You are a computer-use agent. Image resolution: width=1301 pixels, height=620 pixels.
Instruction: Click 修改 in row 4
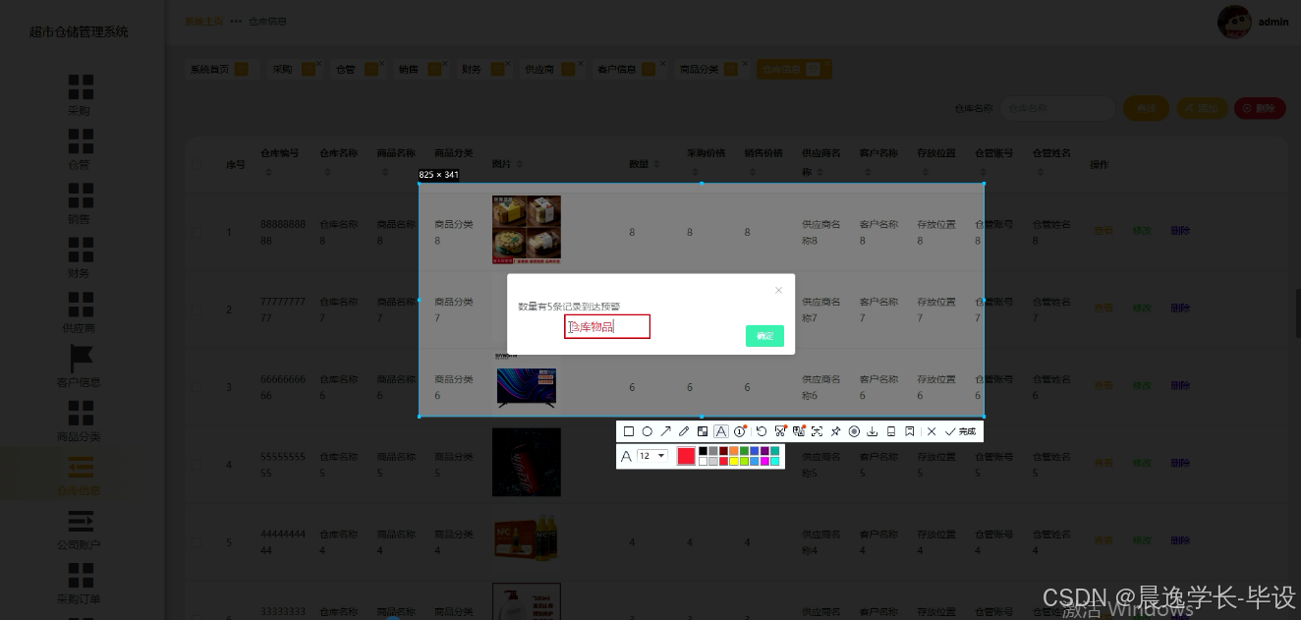point(1142,464)
